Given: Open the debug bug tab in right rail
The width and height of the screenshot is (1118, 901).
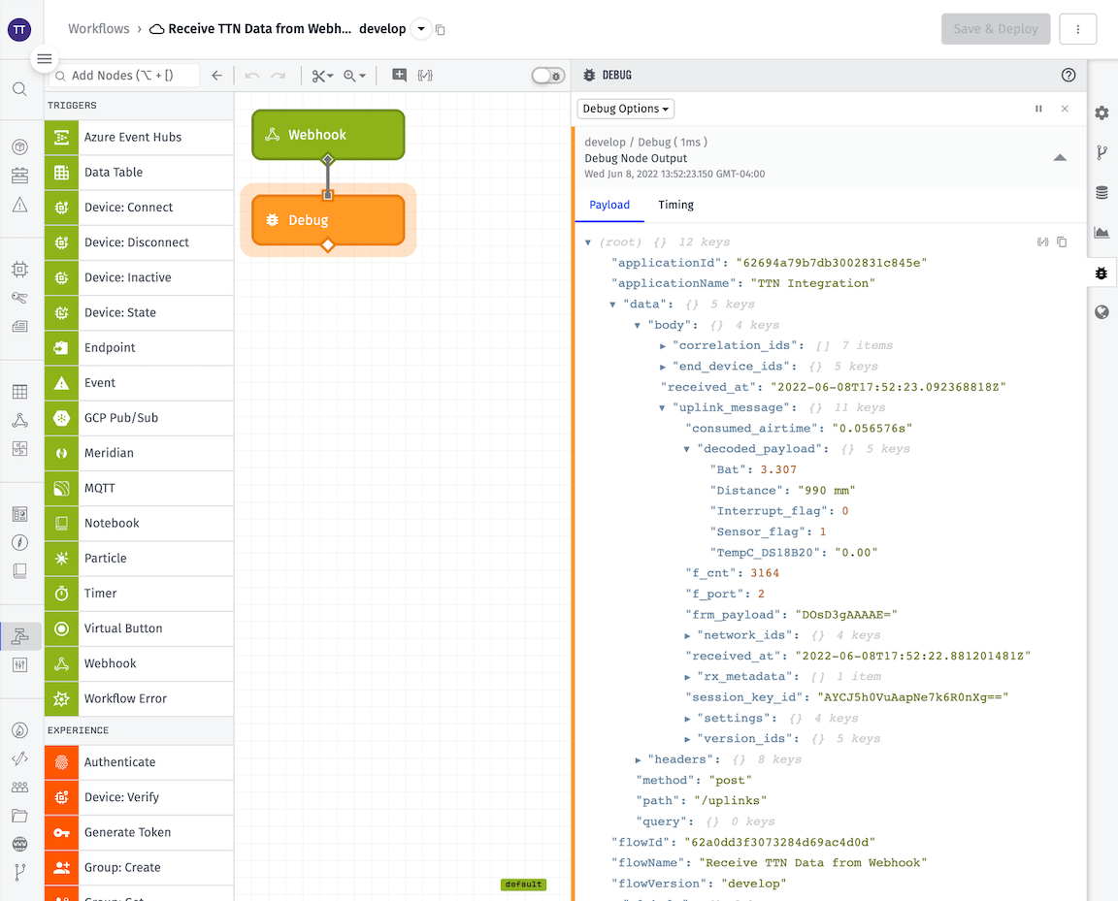Looking at the screenshot, I should point(1102,274).
